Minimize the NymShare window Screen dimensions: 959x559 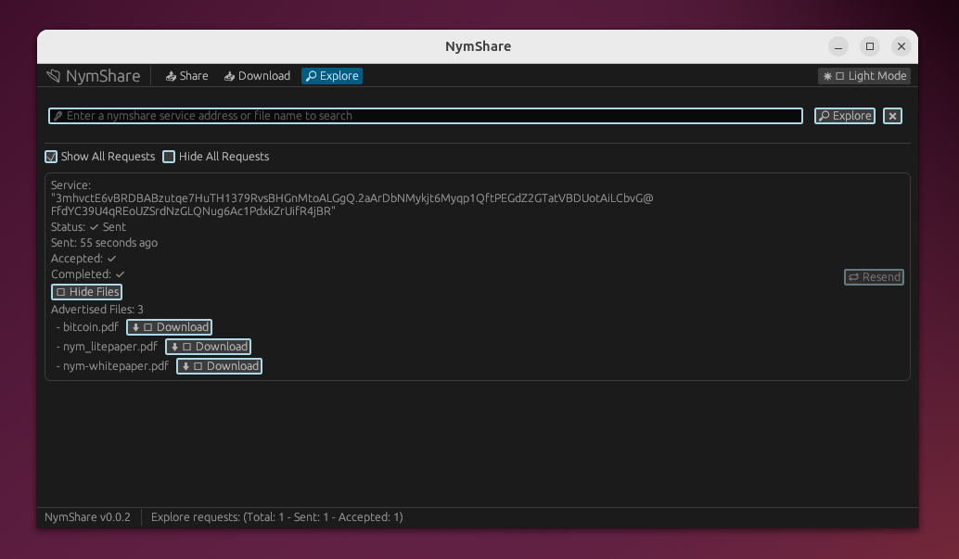coord(838,46)
